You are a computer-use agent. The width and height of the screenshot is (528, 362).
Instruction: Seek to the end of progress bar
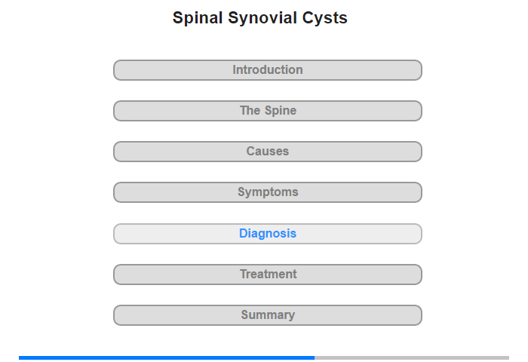click(x=507, y=357)
